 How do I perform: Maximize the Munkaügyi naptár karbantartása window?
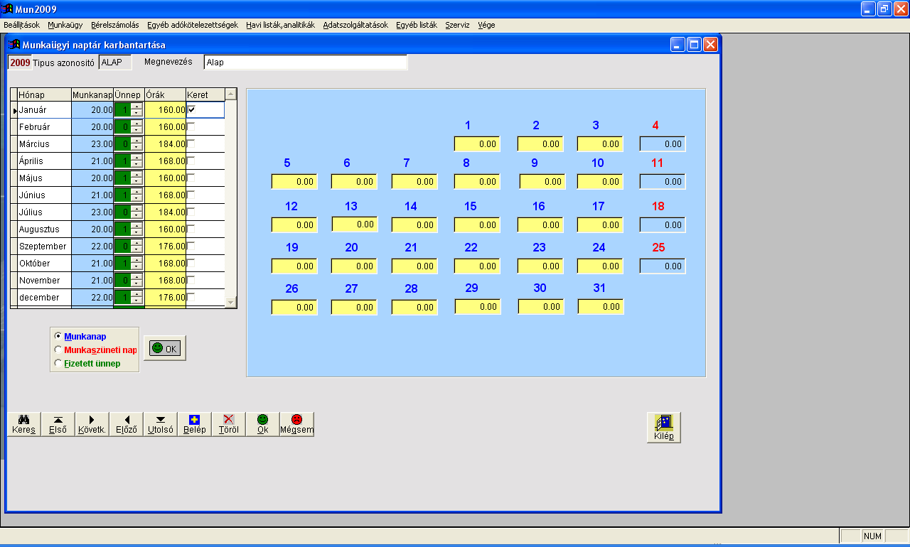(x=695, y=44)
